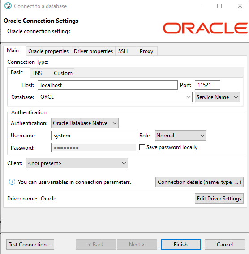249x254 pixels.
Task: Open the Role dropdown set to Normal
Action: point(180,135)
